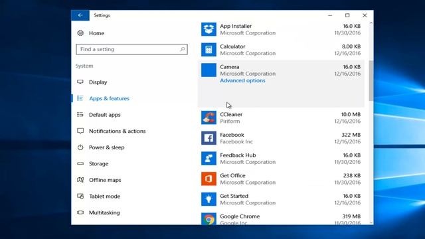Select the Facebook entry name
425x239 pixels.
(x=232, y=135)
